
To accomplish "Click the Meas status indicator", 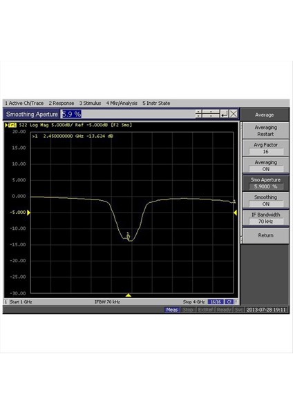I will (x=172, y=310).
